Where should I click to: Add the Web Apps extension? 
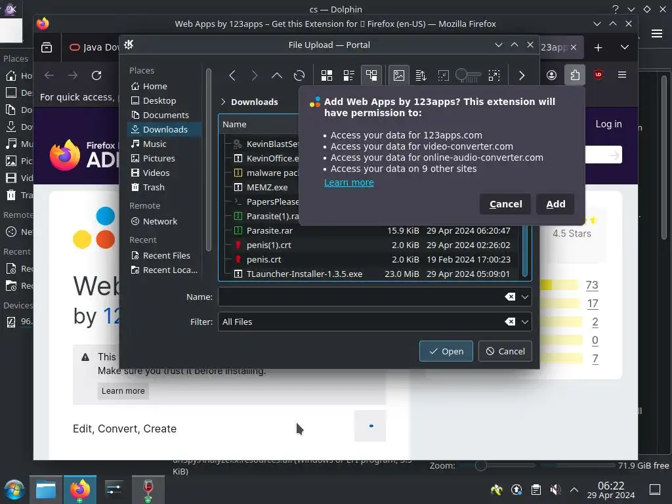555,204
